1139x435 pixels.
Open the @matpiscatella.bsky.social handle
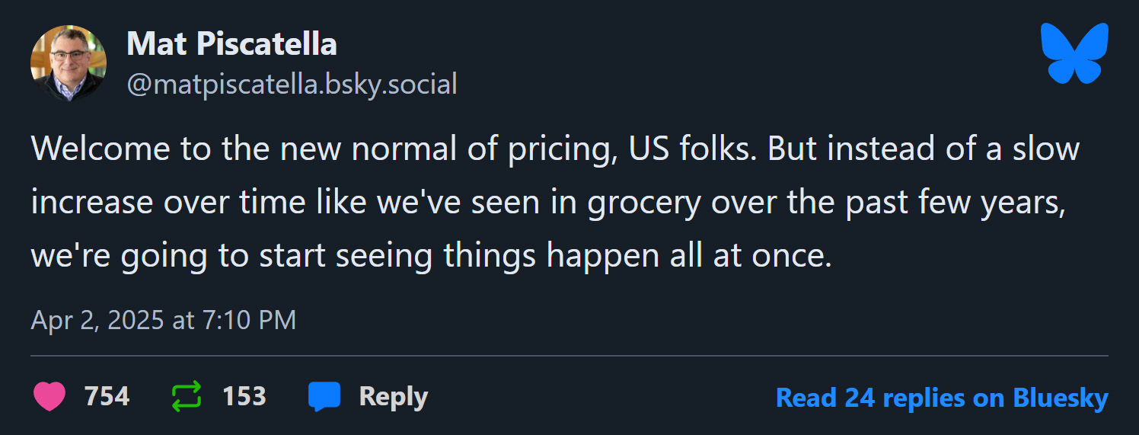pos(292,84)
